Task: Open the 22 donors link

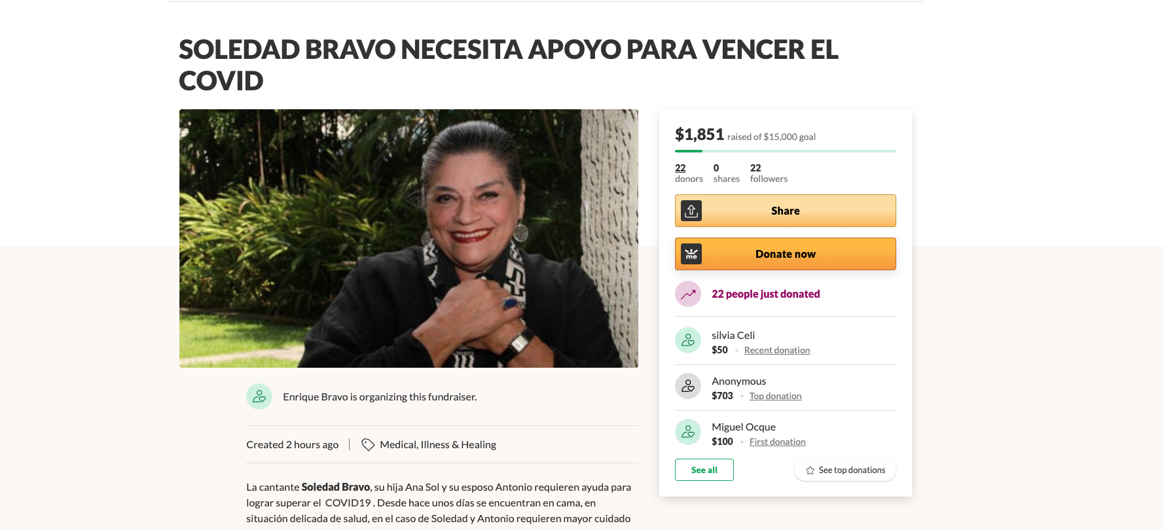Action: (x=689, y=173)
